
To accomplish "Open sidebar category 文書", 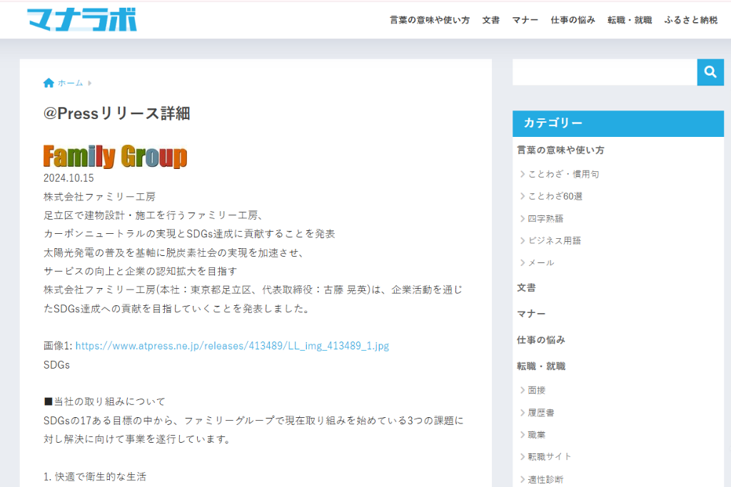I will [526, 288].
